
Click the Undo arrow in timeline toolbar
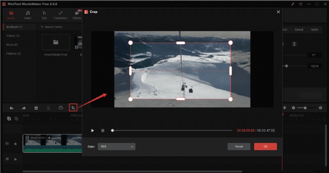coord(12,108)
